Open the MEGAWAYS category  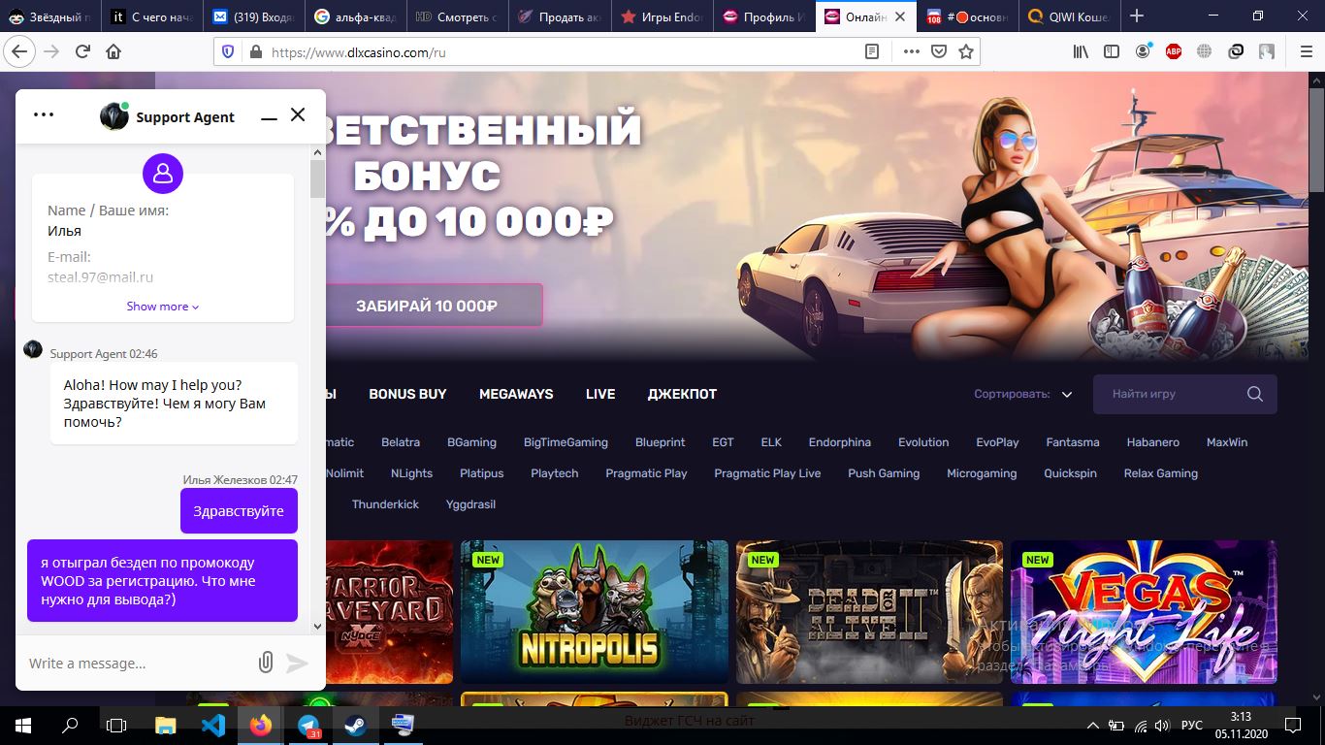click(x=516, y=394)
